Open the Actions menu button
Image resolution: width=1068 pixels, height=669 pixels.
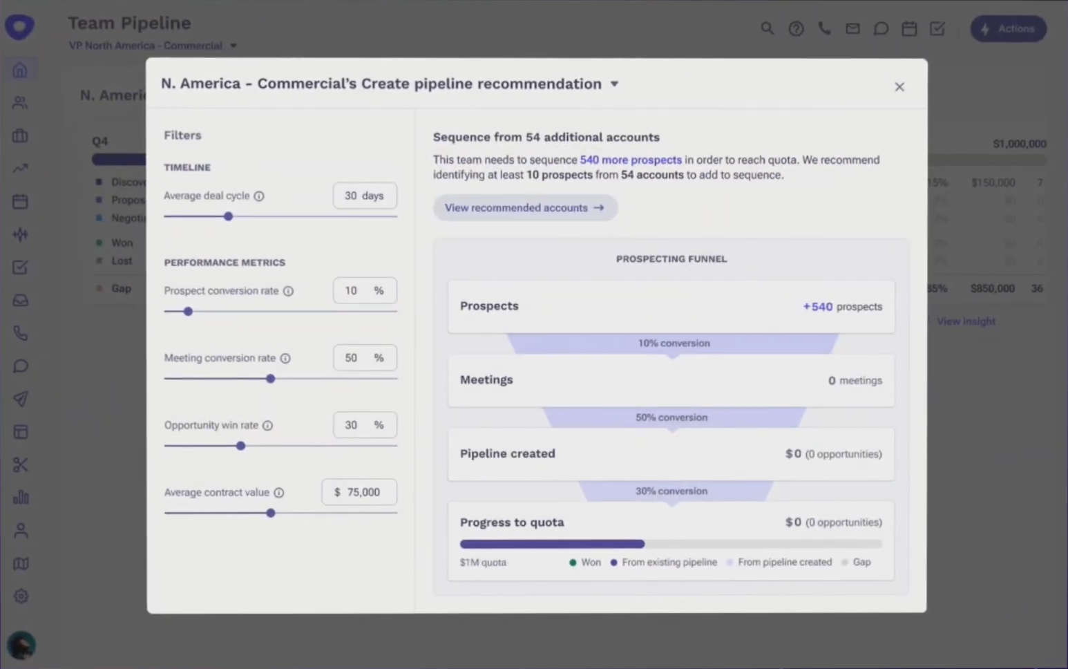click(1008, 29)
